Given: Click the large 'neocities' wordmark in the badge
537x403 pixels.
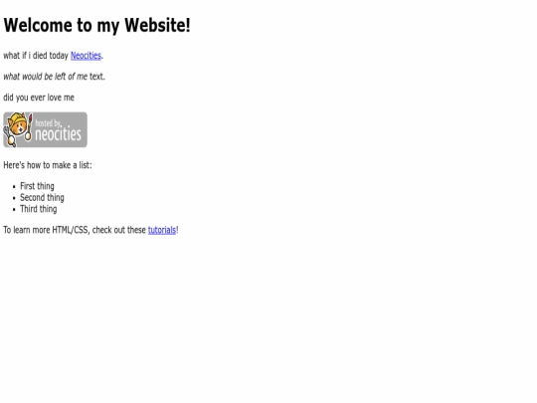Looking at the screenshot, I should pyautogui.click(x=59, y=134).
